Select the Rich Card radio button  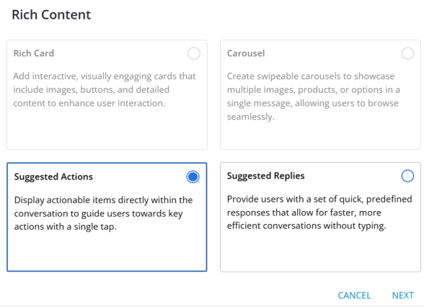click(193, 53)
